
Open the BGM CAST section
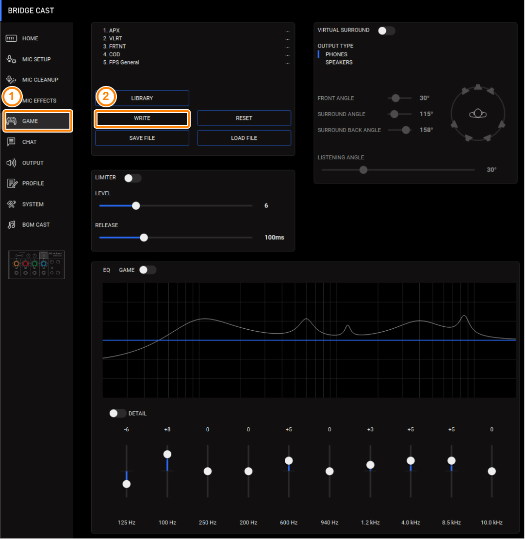36,225
